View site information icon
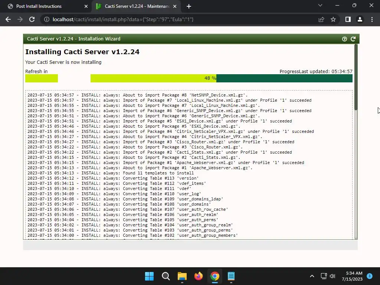380x285 pixels. pos(46,19)
